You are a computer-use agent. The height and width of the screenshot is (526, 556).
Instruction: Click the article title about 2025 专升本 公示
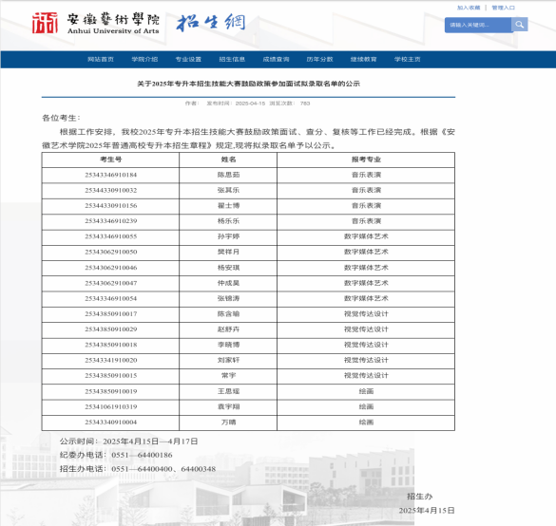(249, 84)
